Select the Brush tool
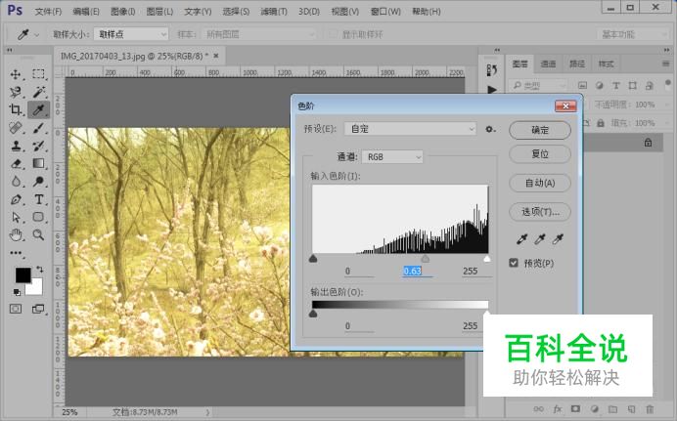Image resolution: width=677 pixels, height=421 pixels. coord(38,128)
